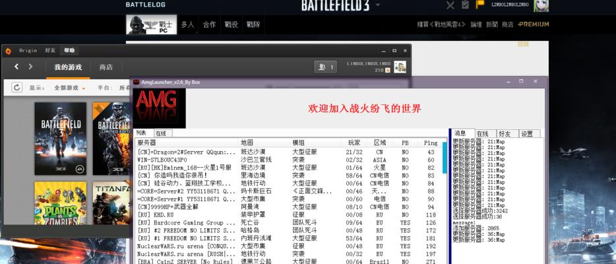Click the PREMIUM link

[x=533, y=24]
